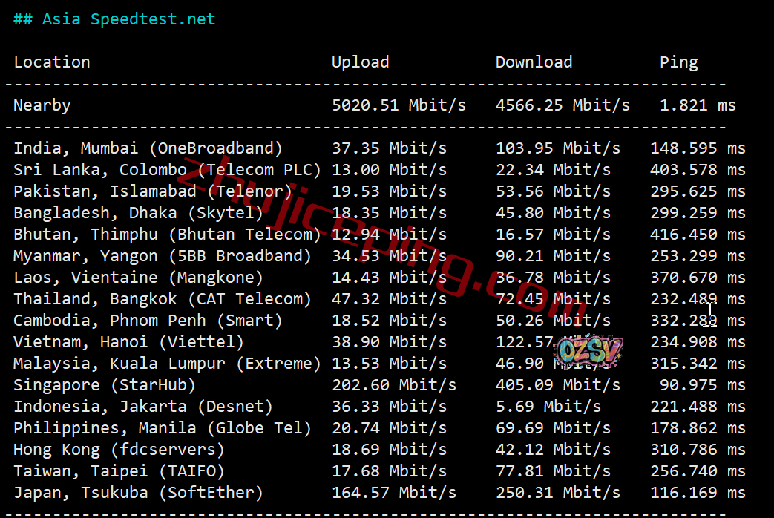The height and width of the screenshot is (518, 774).
Task: Click Japan, Tsukuba (SoftEther) entry
Action: (x=138, y=493)
